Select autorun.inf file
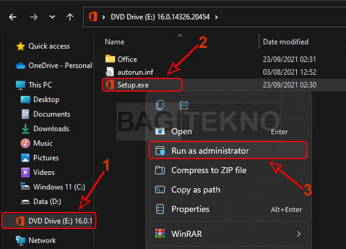Viewport: 346px width, 249px height. 136,72
